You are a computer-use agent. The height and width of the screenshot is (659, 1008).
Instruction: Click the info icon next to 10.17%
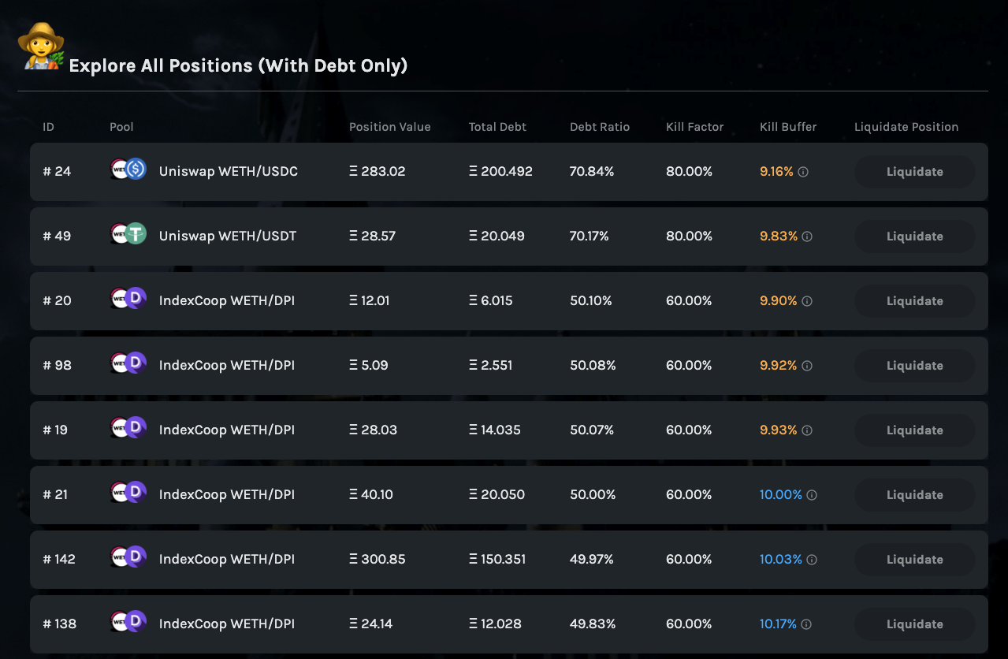click(x=806, y=624)
